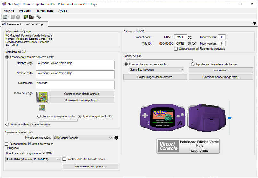Click the factory icon in toolbar

31,17
